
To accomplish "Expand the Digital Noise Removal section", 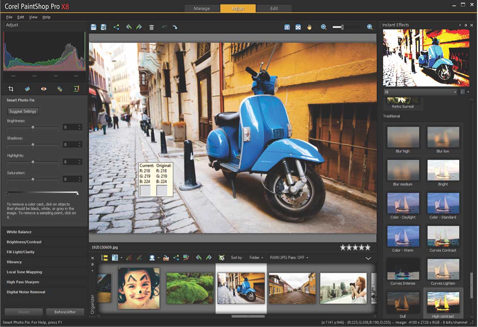I will pyautogui.click(x=26, y=292).
